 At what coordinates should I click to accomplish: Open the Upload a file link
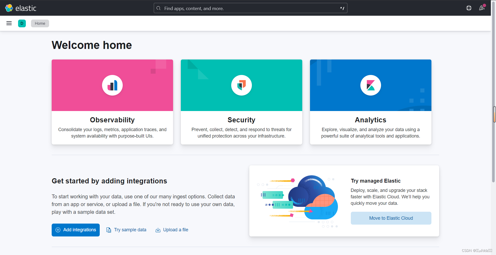172,230
